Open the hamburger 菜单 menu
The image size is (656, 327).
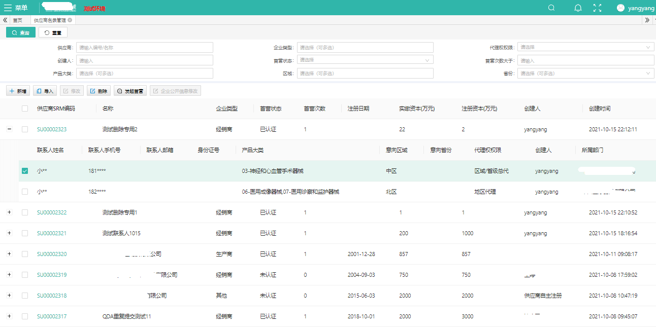(x=15, y=8)
